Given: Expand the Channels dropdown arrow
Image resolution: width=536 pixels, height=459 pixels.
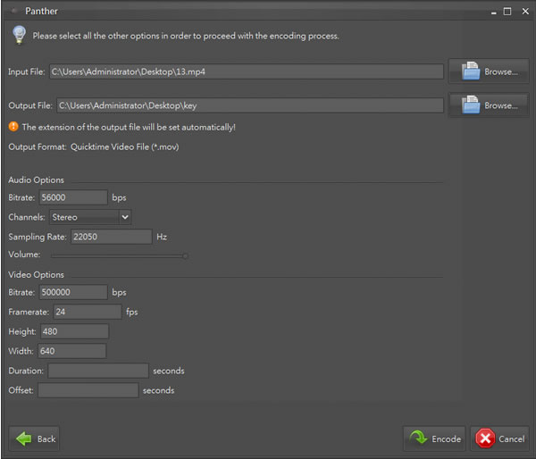Looking at the screenshot, I should coord(125,217).
